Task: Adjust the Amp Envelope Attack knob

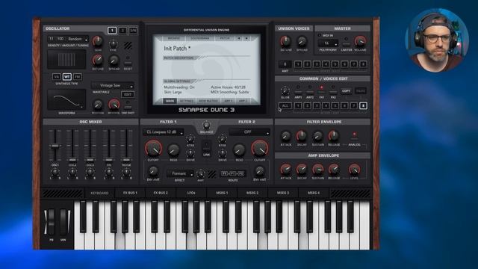Action: (x=285, y=169)
